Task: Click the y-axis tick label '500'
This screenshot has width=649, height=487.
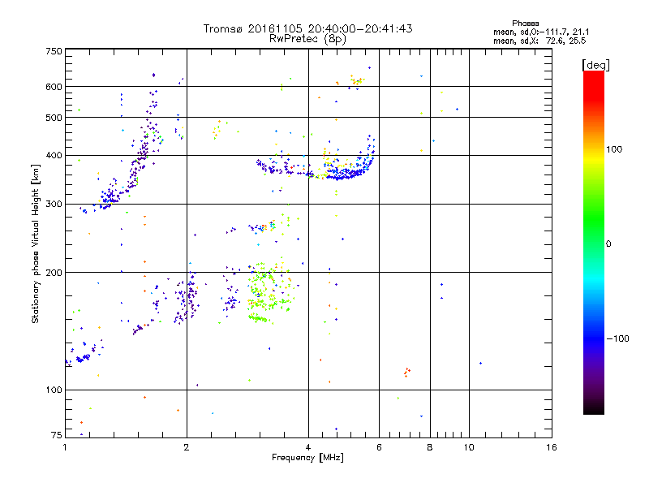Action: tap(54, 118)
